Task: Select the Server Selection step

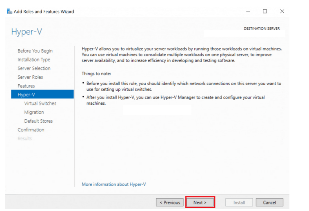Action: pos(34,68)
